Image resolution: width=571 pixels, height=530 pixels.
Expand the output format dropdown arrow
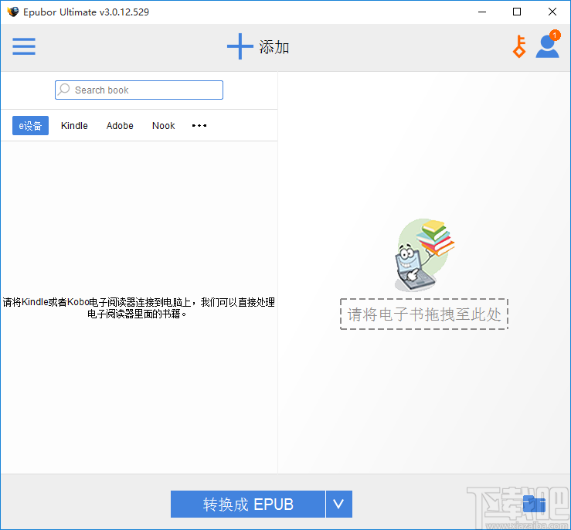(339, 505)
